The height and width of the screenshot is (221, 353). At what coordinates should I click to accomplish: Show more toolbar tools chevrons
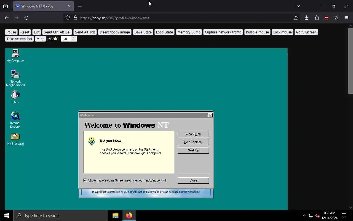336,18
